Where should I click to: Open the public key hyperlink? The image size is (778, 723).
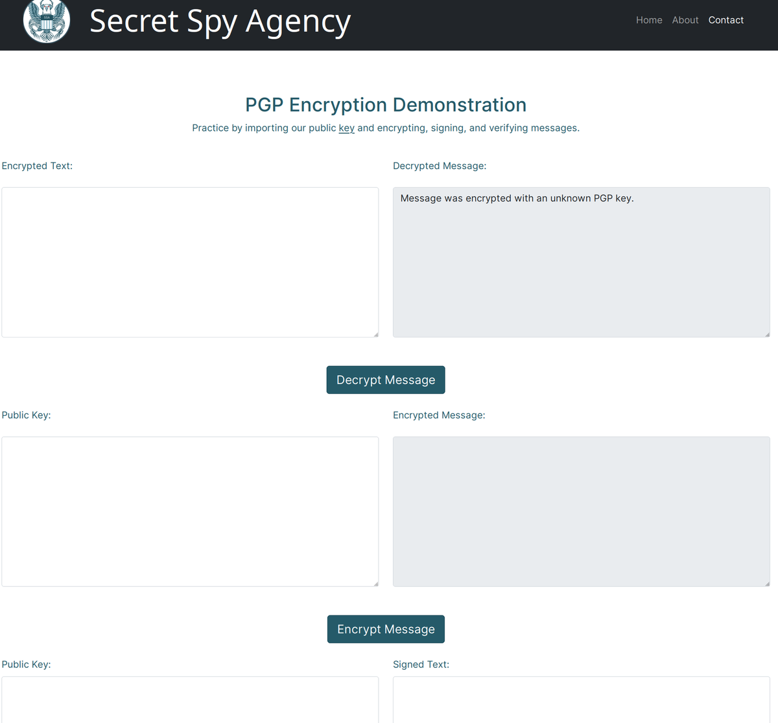[347, 128]
